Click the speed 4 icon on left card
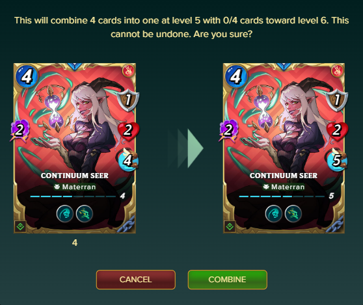 point(128,160)
